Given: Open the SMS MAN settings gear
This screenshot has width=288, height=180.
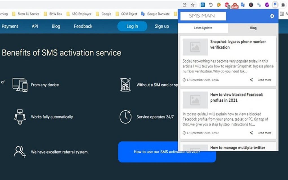Looking at the screenshot, I should pos(272,16).
